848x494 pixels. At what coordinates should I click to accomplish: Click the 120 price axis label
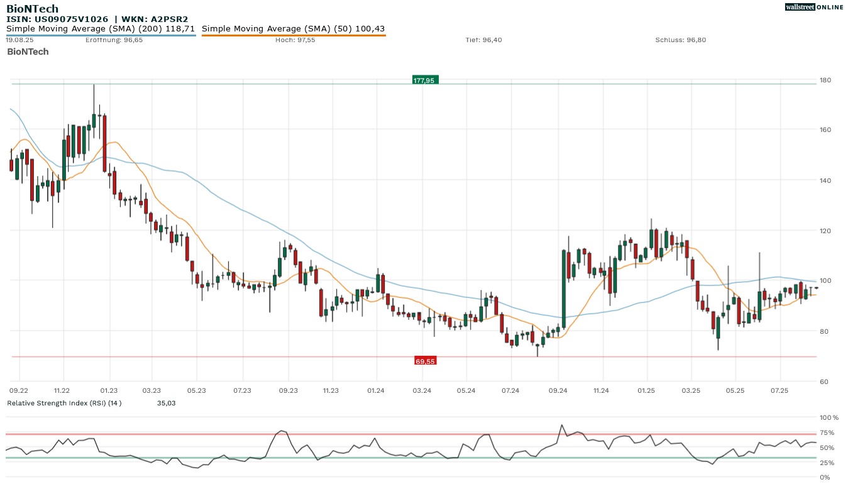tap(825, 231)
